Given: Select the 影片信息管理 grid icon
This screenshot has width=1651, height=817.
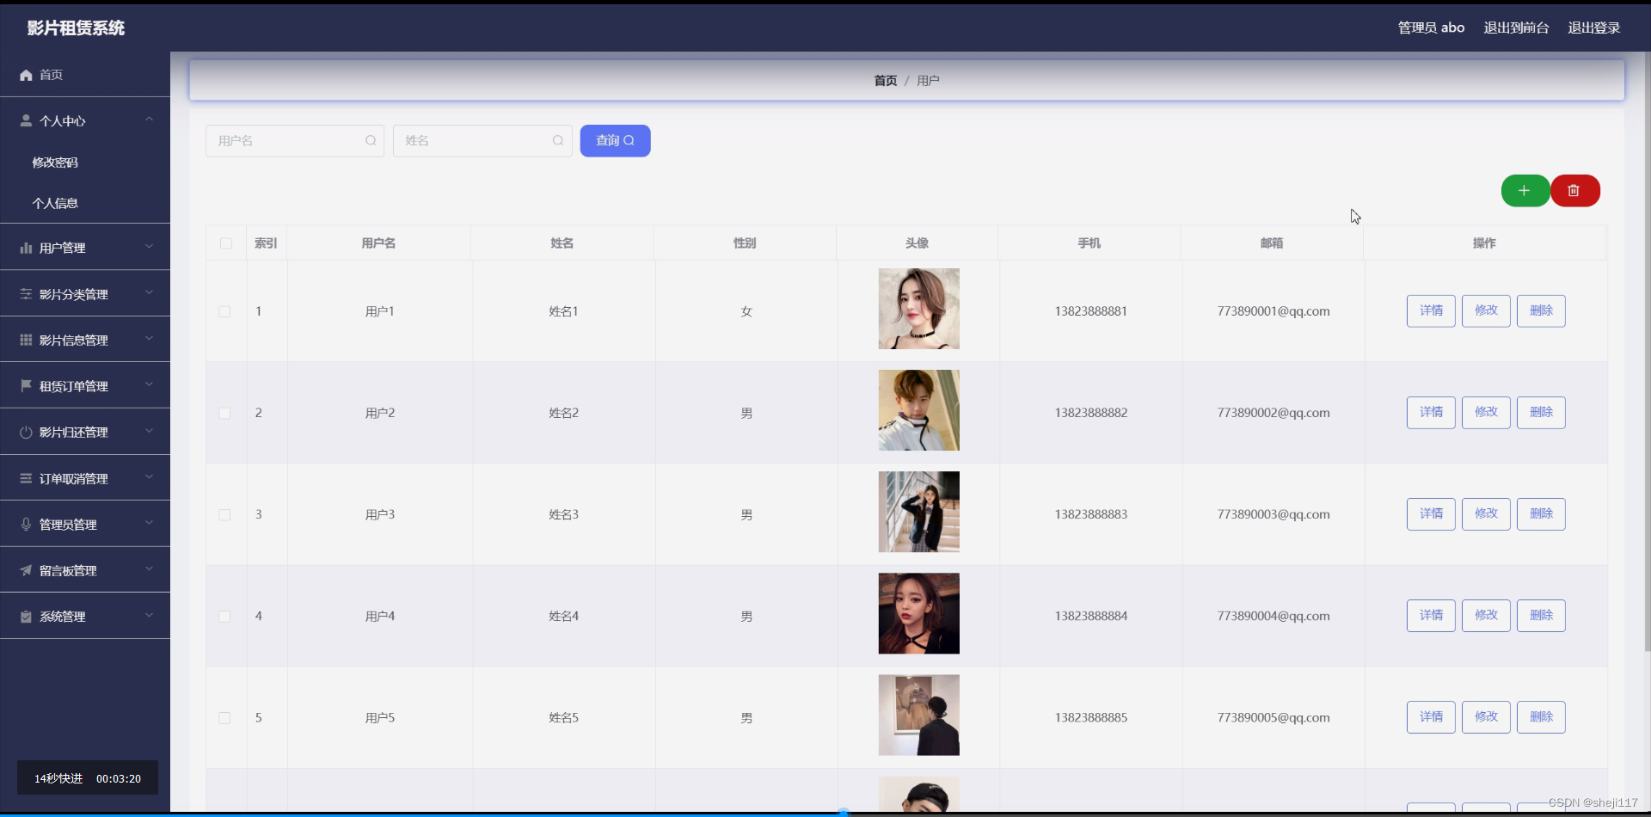Looking at the screenshot, I should 26,339.
